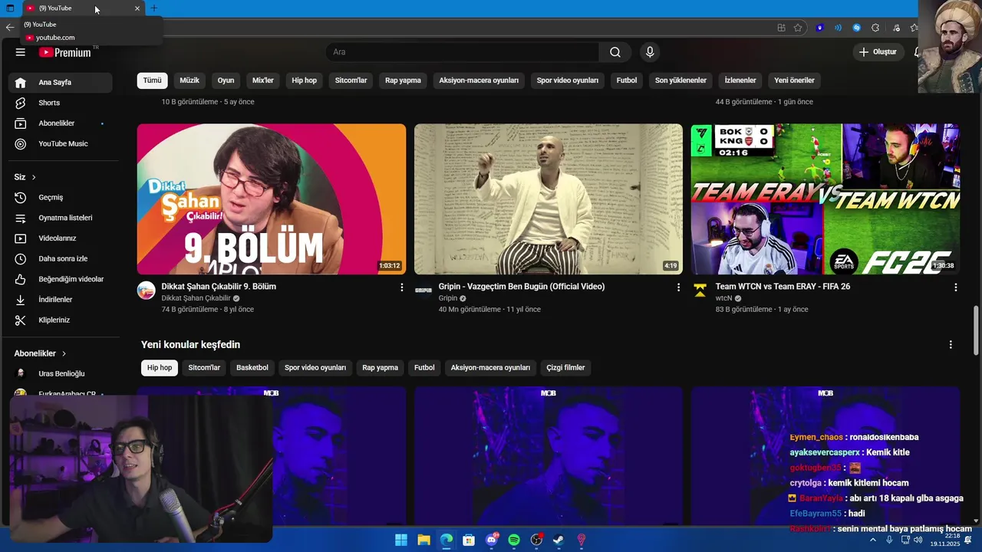Select the Son yüklenenler chip
This screenshot has height=552, width=982.
680,80
